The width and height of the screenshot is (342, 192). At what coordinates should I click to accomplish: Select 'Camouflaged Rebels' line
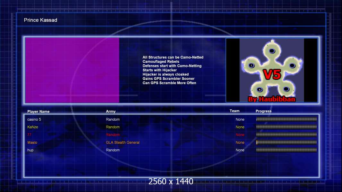point(161,61)
